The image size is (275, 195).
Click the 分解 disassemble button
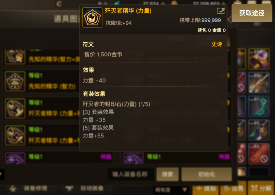(x=261, y=188)
